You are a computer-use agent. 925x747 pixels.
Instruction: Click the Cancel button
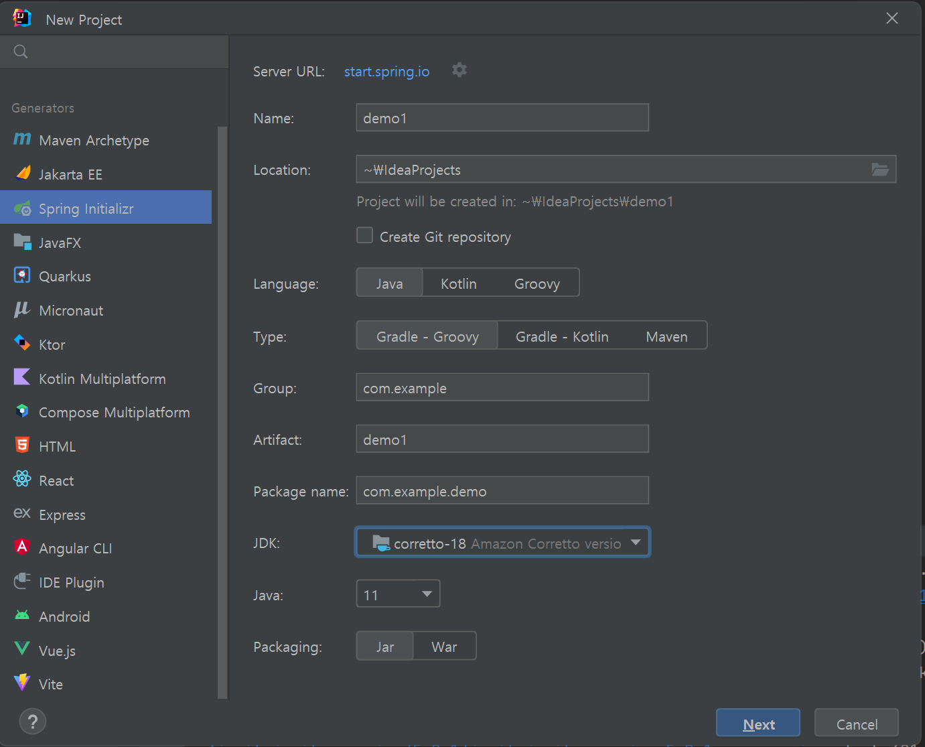click(857, 724)
